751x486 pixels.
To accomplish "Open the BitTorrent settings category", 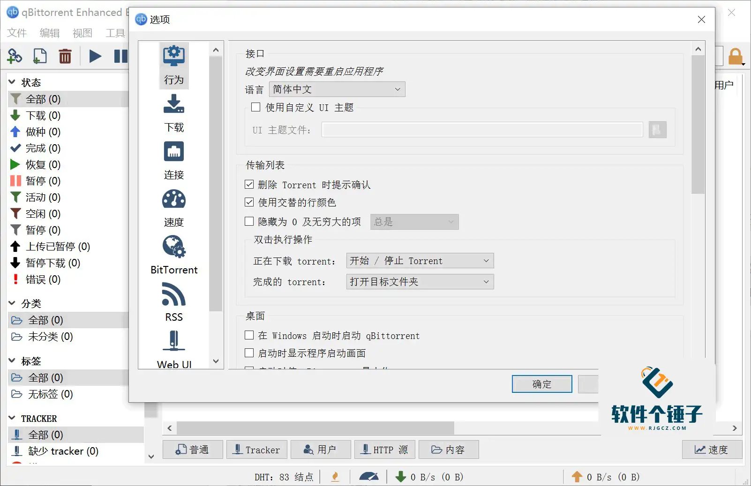I will (x=174, y=256).
